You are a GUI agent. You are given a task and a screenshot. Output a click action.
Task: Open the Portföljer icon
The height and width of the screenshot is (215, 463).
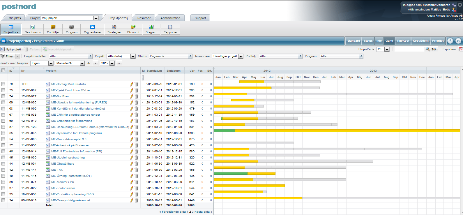coord(53,29)
